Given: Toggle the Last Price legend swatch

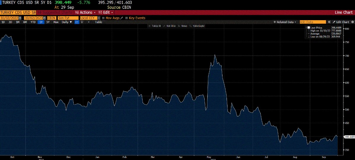Looking at the screenshot, I should pyautogui.click(x=308, y=28).
